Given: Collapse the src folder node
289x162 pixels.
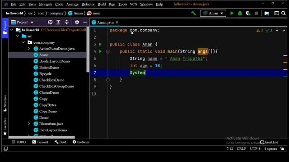Looking at the screenshot, I should [x=18, y=36].
